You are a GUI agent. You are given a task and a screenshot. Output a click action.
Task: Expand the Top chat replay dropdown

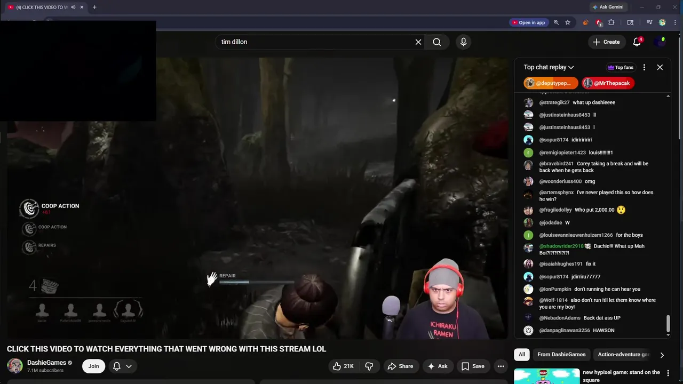[549, 67]
